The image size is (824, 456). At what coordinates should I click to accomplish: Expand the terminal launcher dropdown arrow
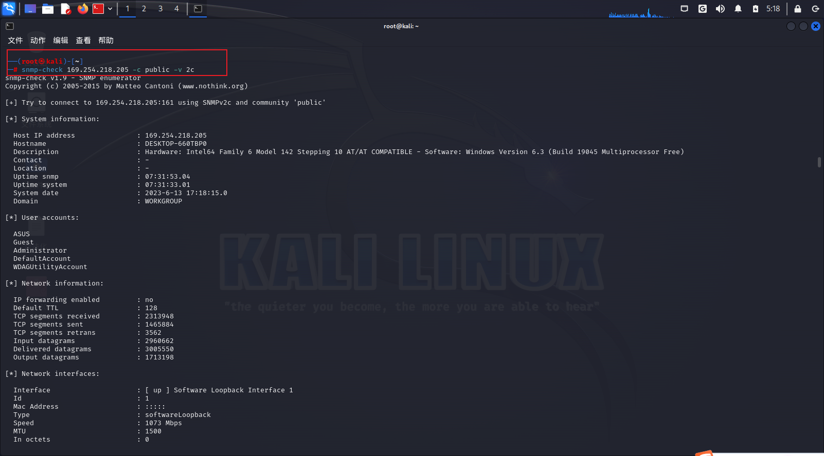click(x=110, y=9)
